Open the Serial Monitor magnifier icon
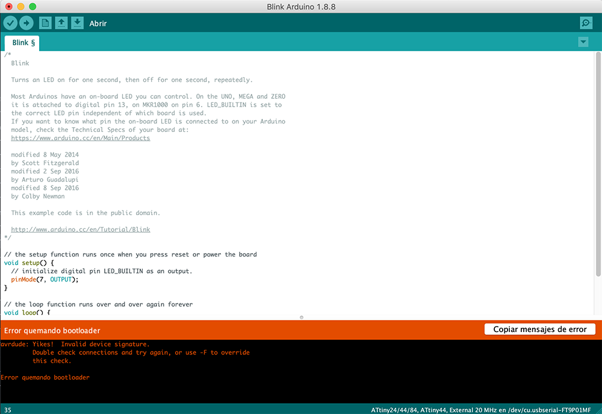 point(586,23)
